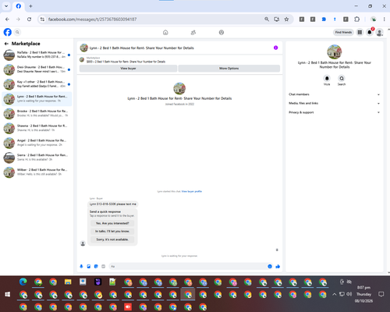The height and width of the screenshot is (312, 390).
Task: Open the browser extensions puzzle icon
Action: (356, 19)
